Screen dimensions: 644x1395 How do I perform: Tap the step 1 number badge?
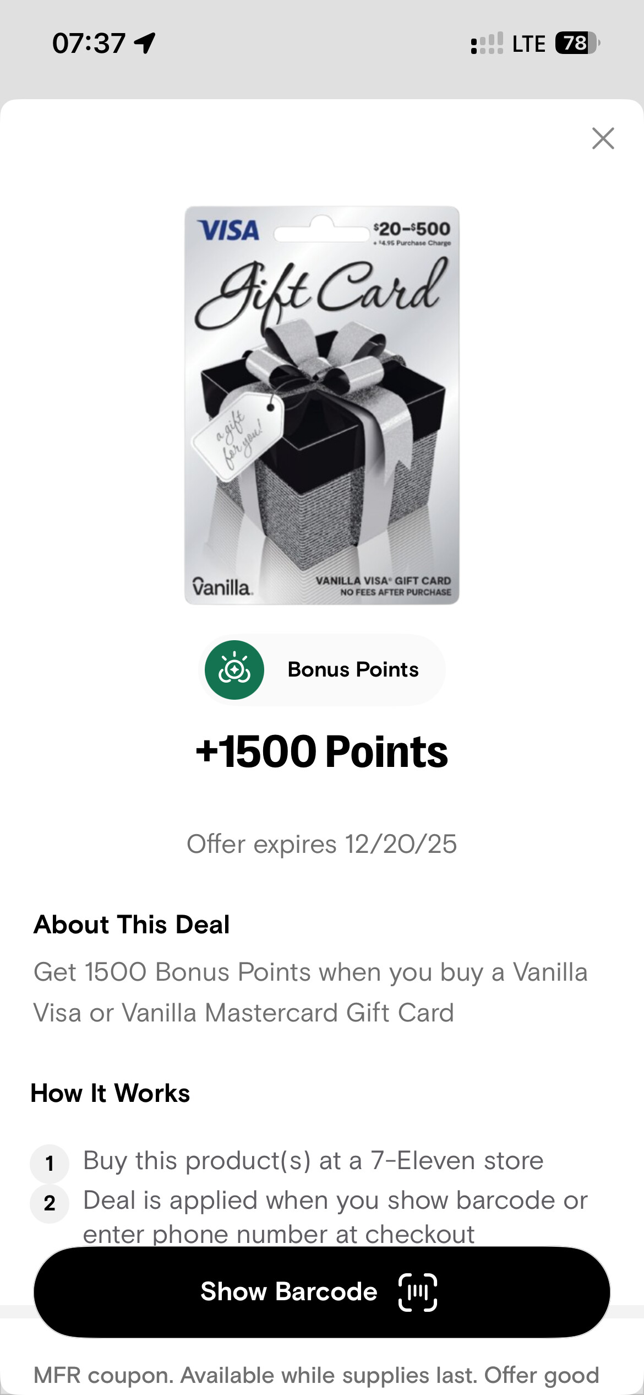[x=50, y=1163]
